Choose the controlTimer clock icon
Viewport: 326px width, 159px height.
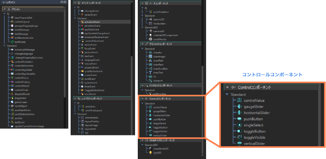[x=12, y=90]
